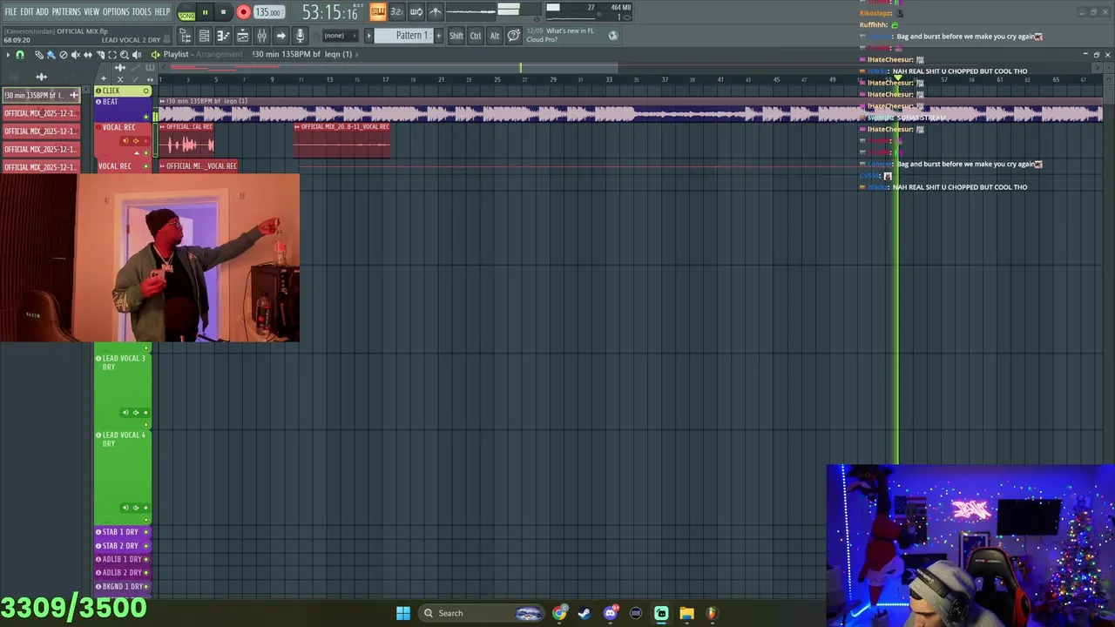
Task: Click the Ctrl typing keyboard button
Action: (476, 36)
